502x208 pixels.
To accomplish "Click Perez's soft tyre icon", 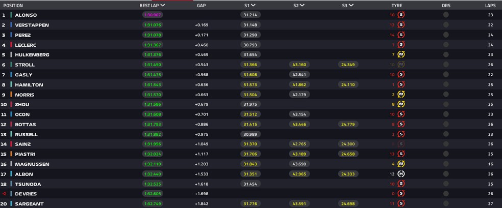I will pyautogui.click(x=401, y=35).
